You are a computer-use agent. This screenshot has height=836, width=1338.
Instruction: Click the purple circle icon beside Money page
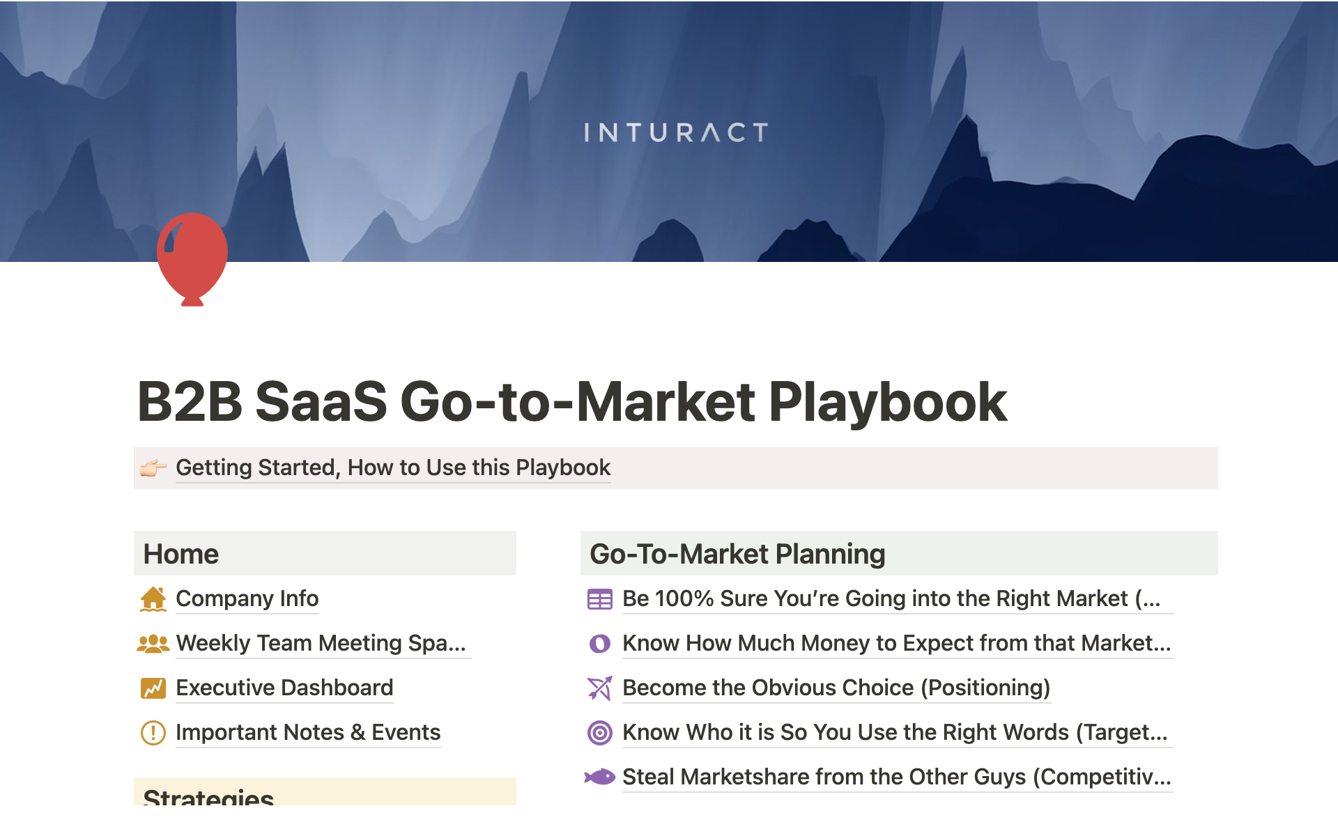click(600, 644)
